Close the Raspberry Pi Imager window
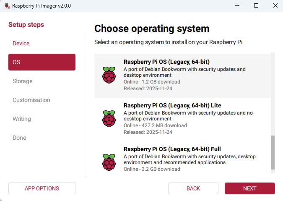The width and height of the screenshot is (283, 201). tap(274, 6)
